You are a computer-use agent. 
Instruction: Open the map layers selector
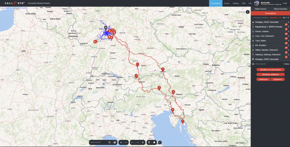click(x=154, y=142)
